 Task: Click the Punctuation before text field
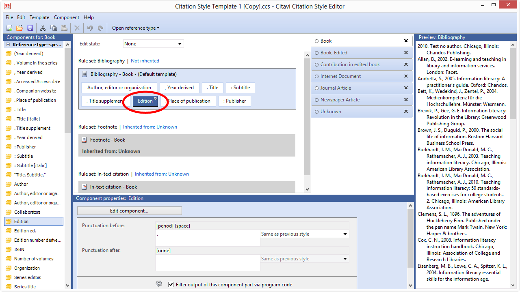pyautogui.click(x=208, y=238)
